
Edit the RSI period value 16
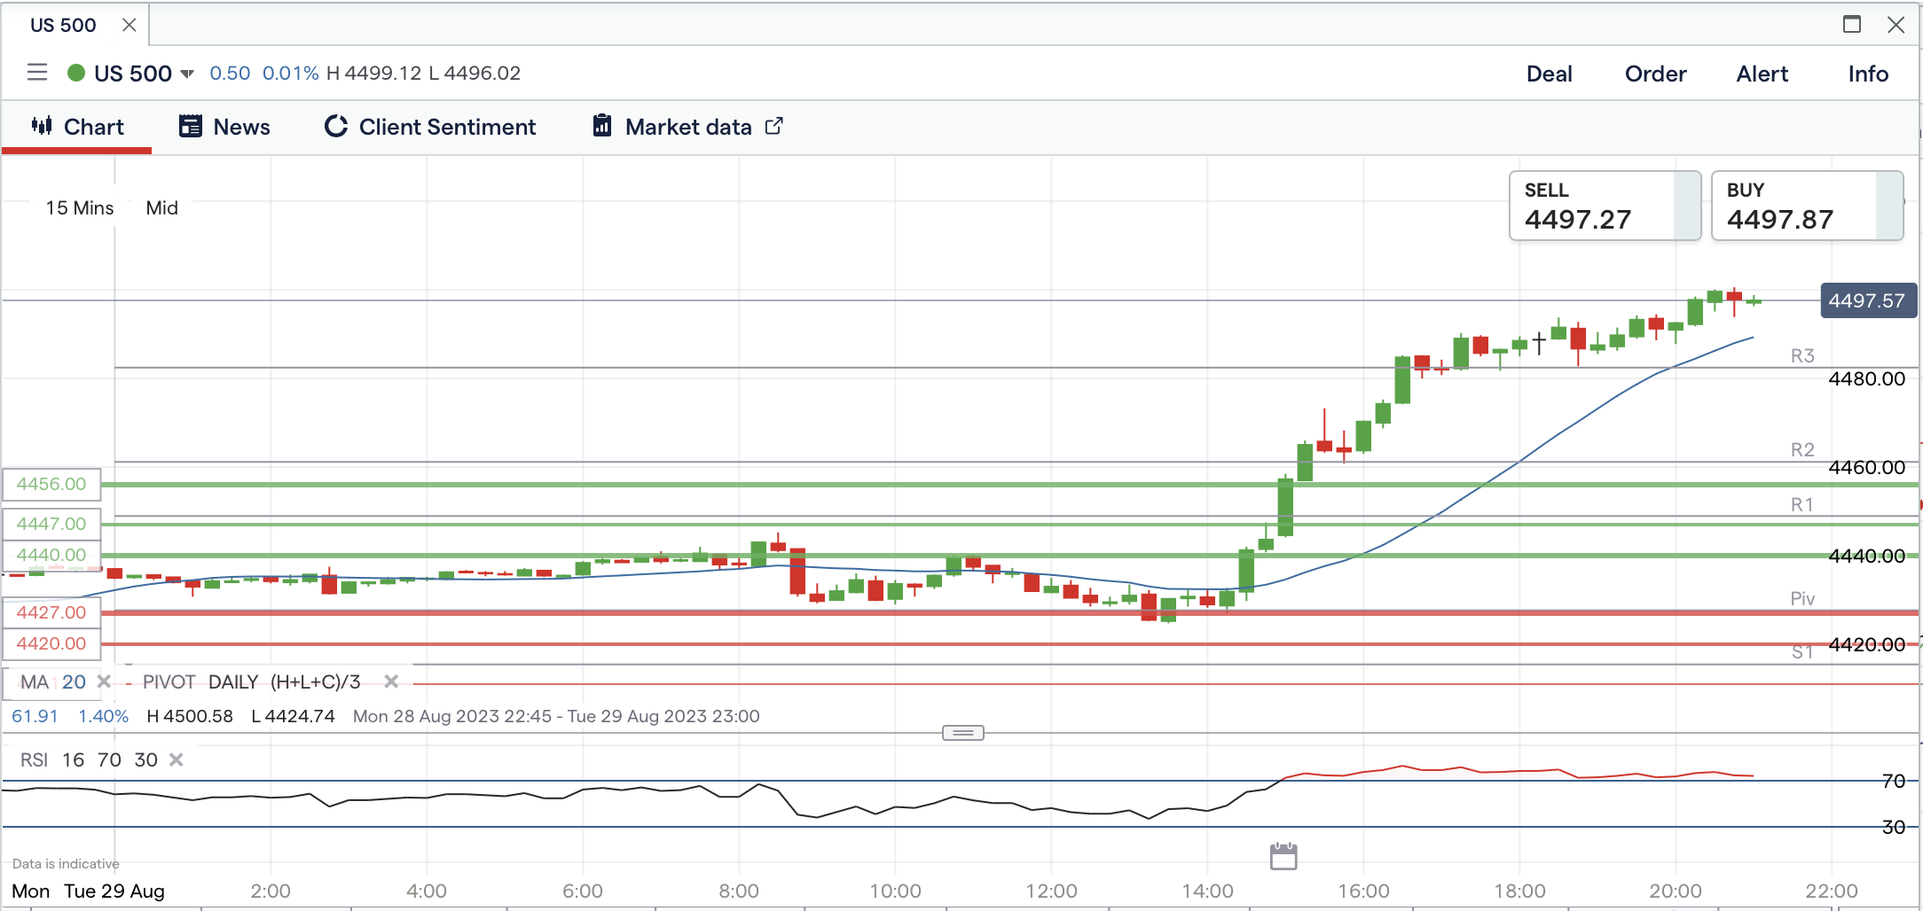[74, 759]
